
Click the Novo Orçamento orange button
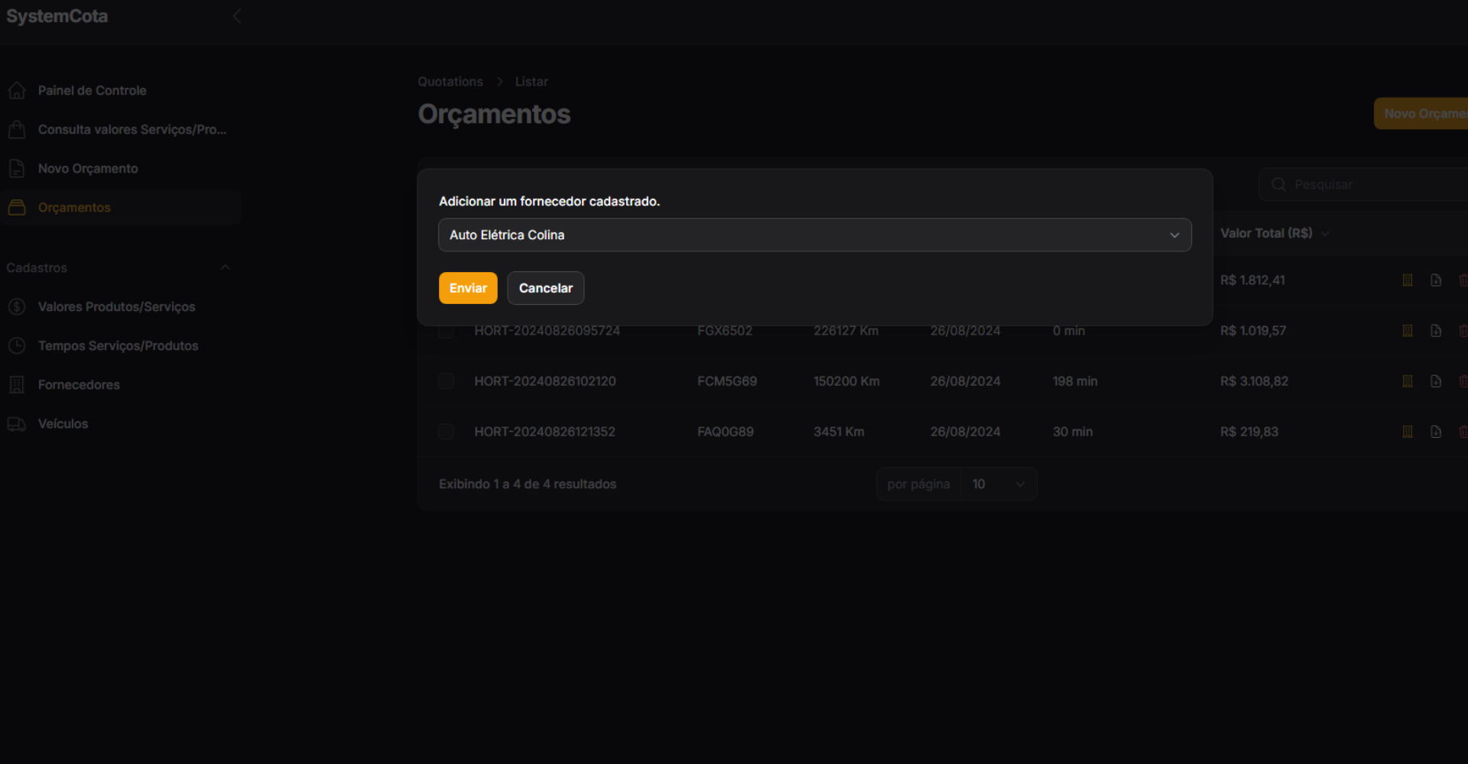1421,114
